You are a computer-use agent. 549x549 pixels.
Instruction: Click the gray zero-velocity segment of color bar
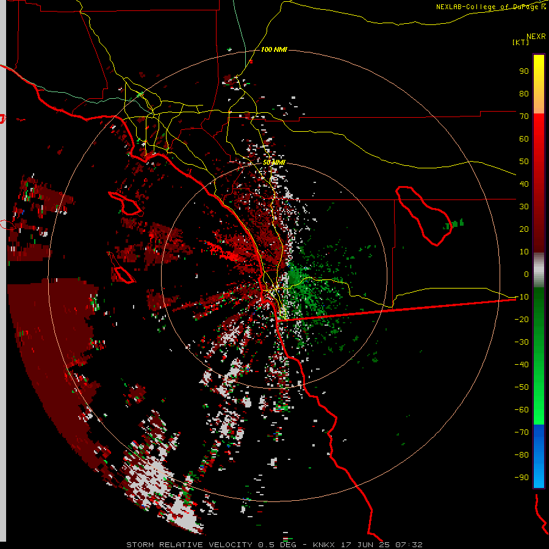coord(539,270)
